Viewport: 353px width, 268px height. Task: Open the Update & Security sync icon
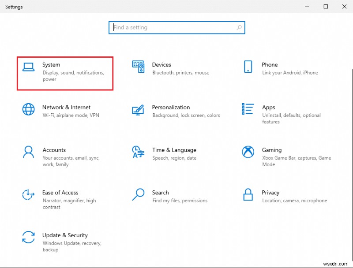click(29, 237)
